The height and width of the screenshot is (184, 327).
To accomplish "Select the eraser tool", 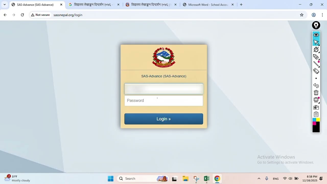I will [316, 71].
